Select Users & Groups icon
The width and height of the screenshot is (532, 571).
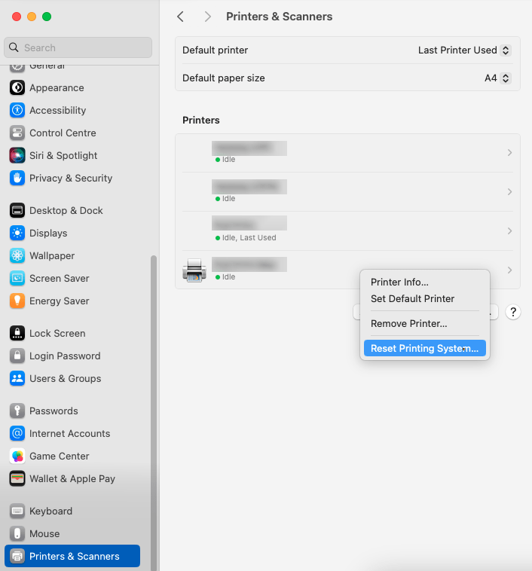point(17,378)
